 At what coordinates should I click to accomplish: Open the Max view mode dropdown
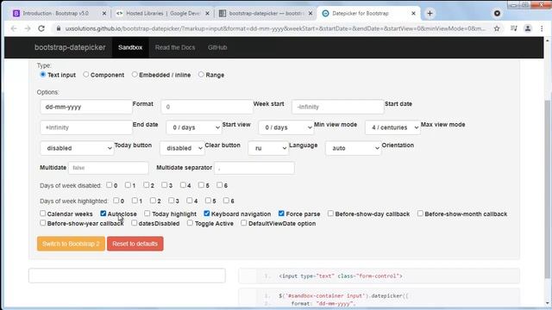pyautogui.click(x=392, y=127)
